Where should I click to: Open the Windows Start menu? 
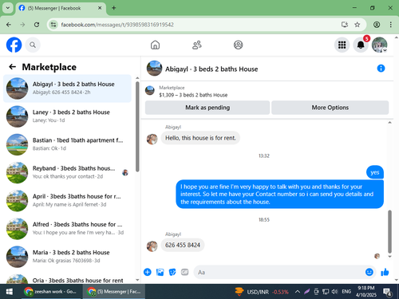(x=10, y=292)
